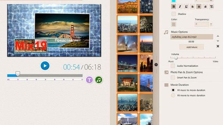223x125 pixels.
Task: Select the Mix19 text overlay in preview
Action: coord(31,46)
